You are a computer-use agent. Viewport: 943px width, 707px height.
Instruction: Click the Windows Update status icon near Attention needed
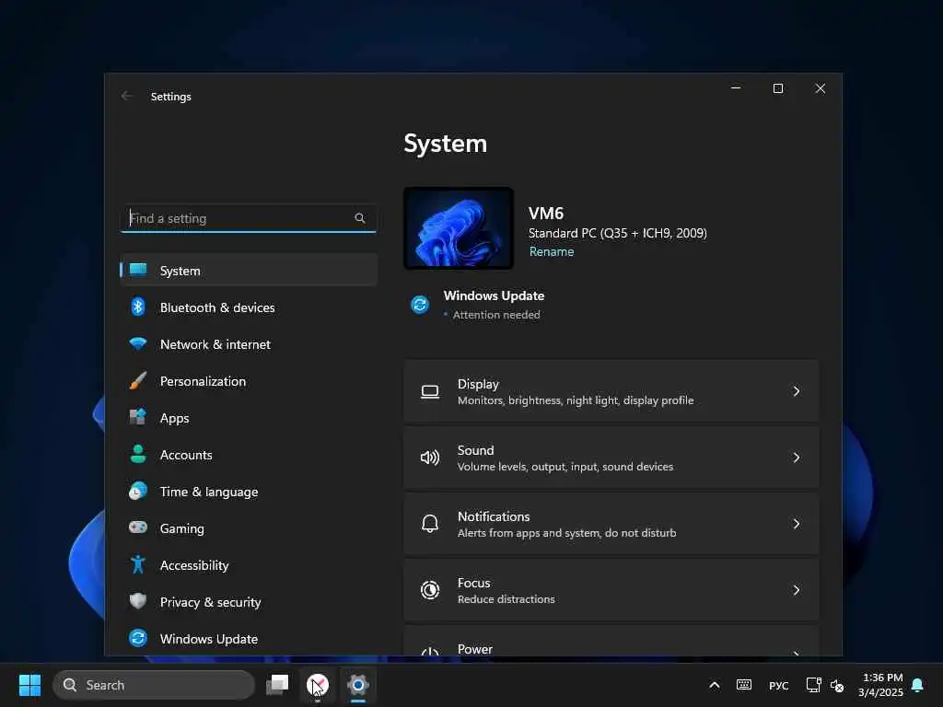[x=420, y=304]
